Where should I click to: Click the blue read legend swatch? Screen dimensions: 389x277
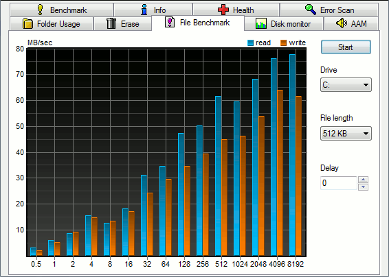click(x=250, y=43)
